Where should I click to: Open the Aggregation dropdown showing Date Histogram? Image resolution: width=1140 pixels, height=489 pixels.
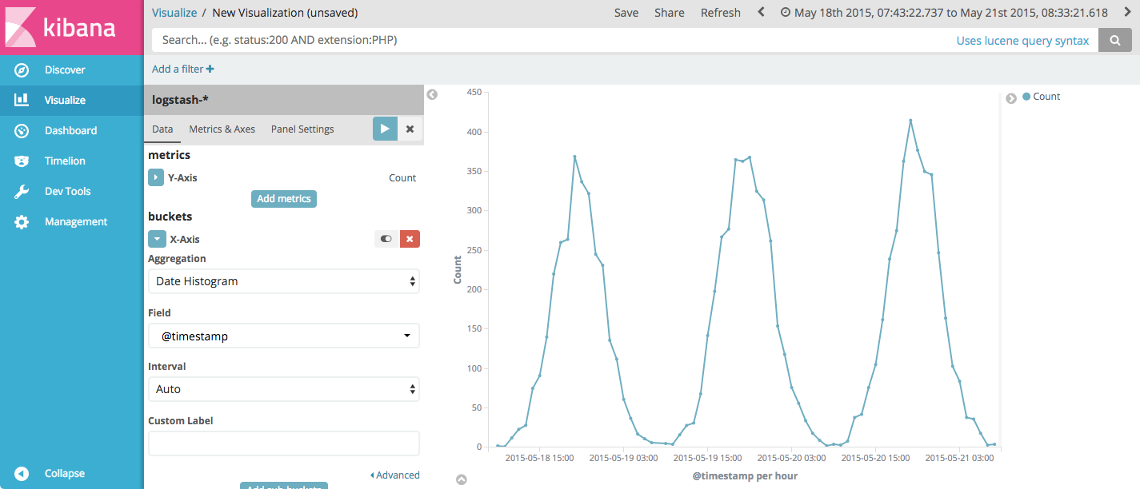283,280
